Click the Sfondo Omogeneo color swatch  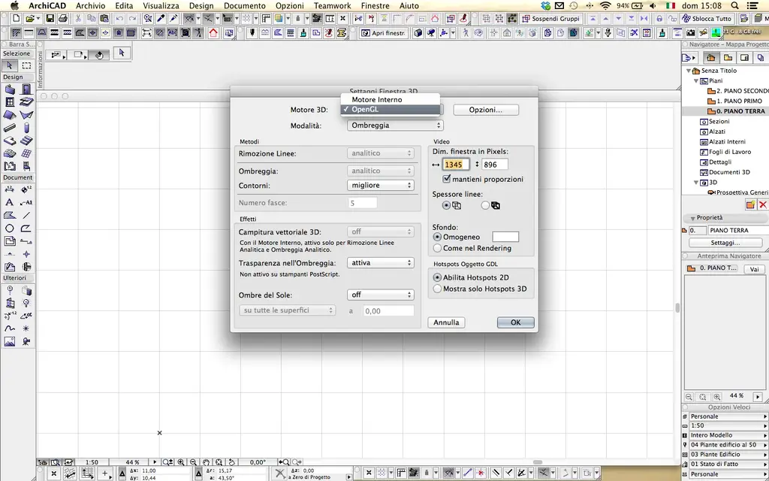[x=505, y=236]
